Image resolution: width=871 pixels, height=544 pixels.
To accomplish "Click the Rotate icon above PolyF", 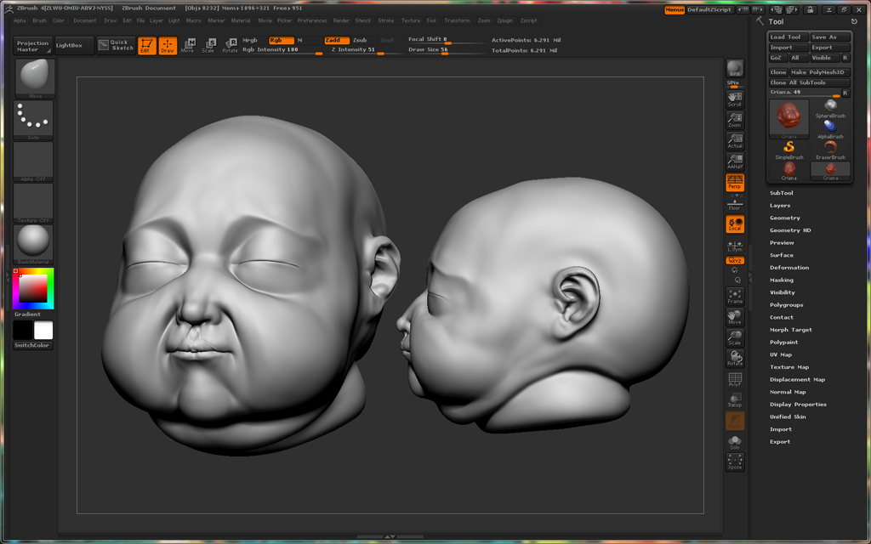I will (735, 359).
